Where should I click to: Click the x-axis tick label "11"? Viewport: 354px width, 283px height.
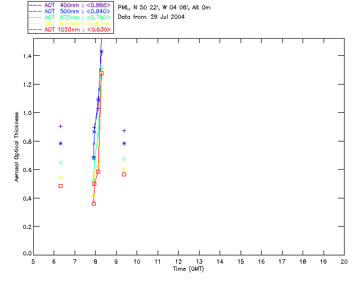[158, 262]
